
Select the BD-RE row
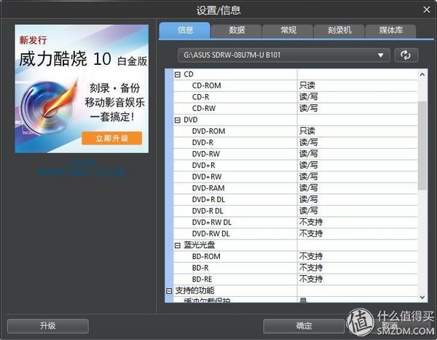pos(296,279)
